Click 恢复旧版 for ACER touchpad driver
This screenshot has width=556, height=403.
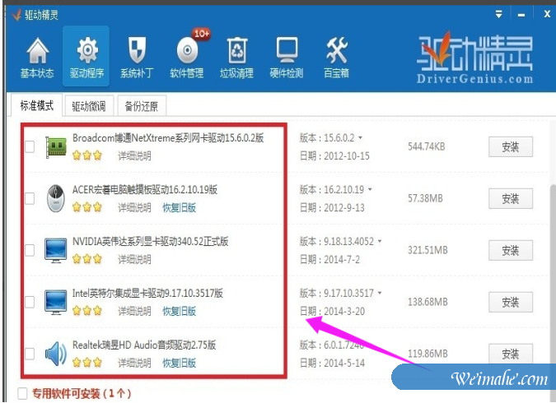point(179,207)
